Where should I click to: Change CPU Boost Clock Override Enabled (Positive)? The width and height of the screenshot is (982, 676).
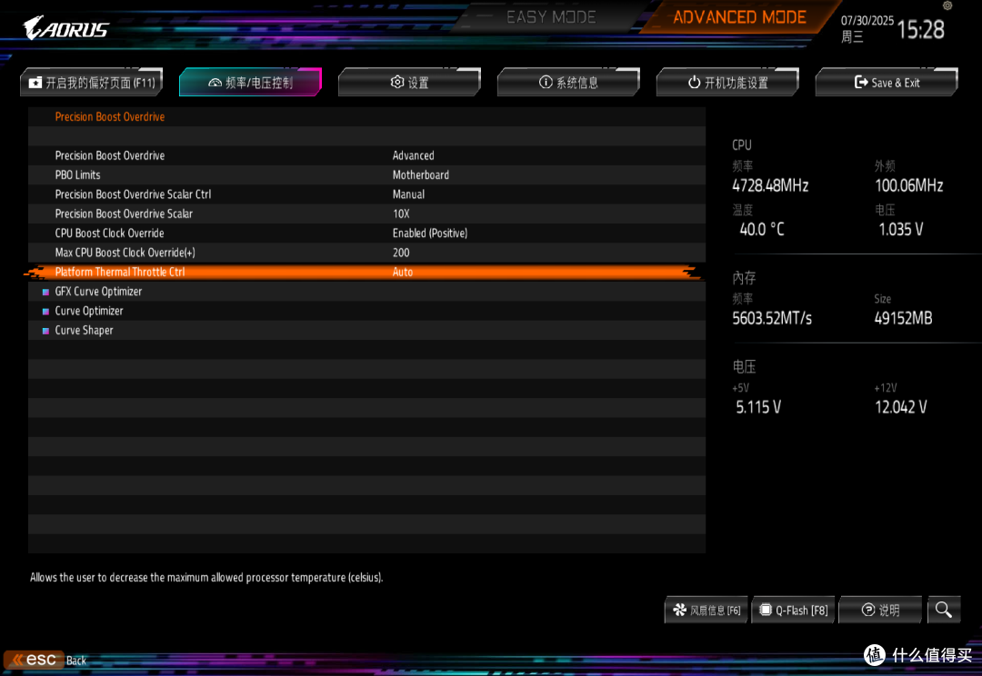[x=429, y=233]
